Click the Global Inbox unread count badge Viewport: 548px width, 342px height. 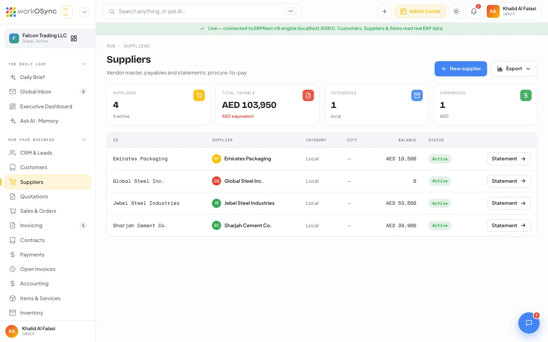click(x=83, y=92)
